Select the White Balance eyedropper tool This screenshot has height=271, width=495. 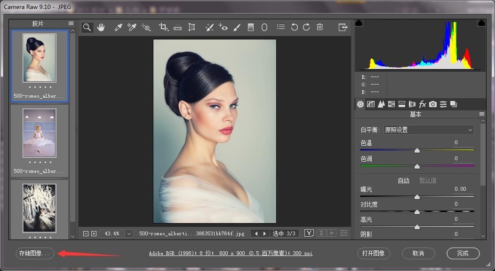[119, 28]
